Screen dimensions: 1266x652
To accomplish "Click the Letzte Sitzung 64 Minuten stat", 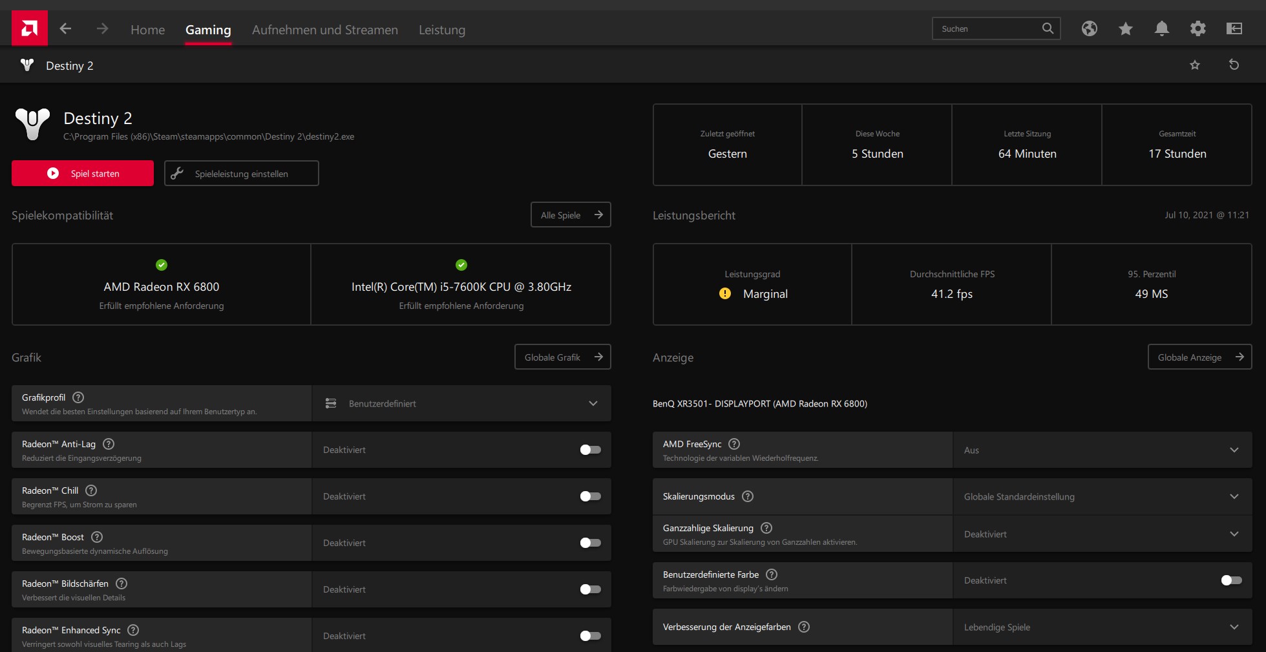I will [1028, 145].
